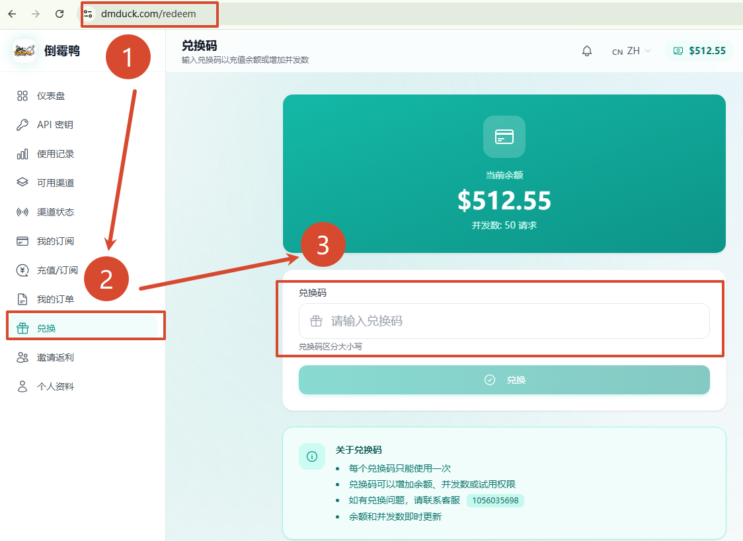Click the 可用渠道 layers icon
This screenshot has height=541, width=743.
(22, 183)
